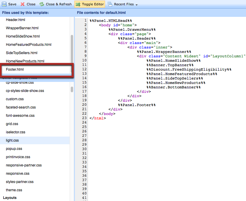Open the Recent Files dropdown
Screen dimensions: 246x201
(x=122, y=4)
